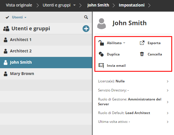Open Architect 2 user entry
This screenshot has width=174, height=135.
[21, 51]
